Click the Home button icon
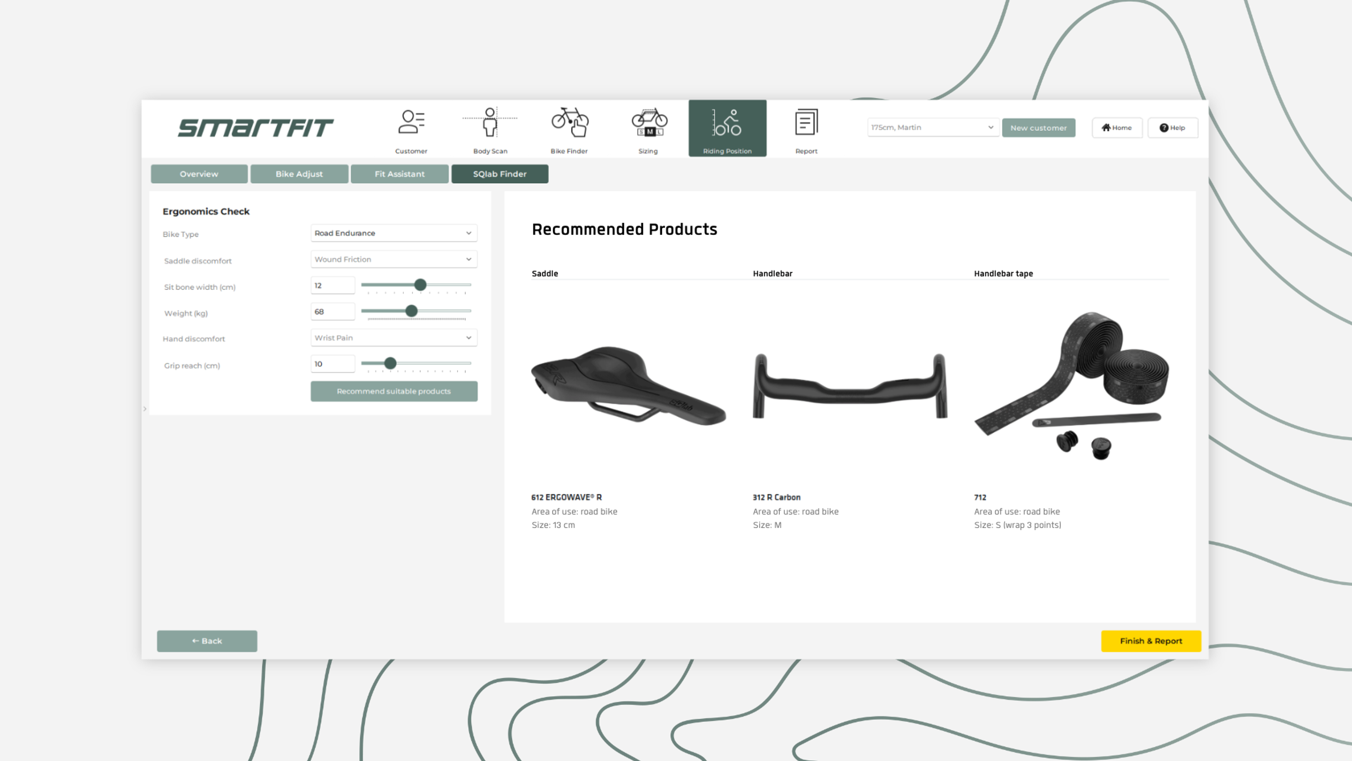The height and width of the screenshot is (761, 1352). coord(1106,128)
